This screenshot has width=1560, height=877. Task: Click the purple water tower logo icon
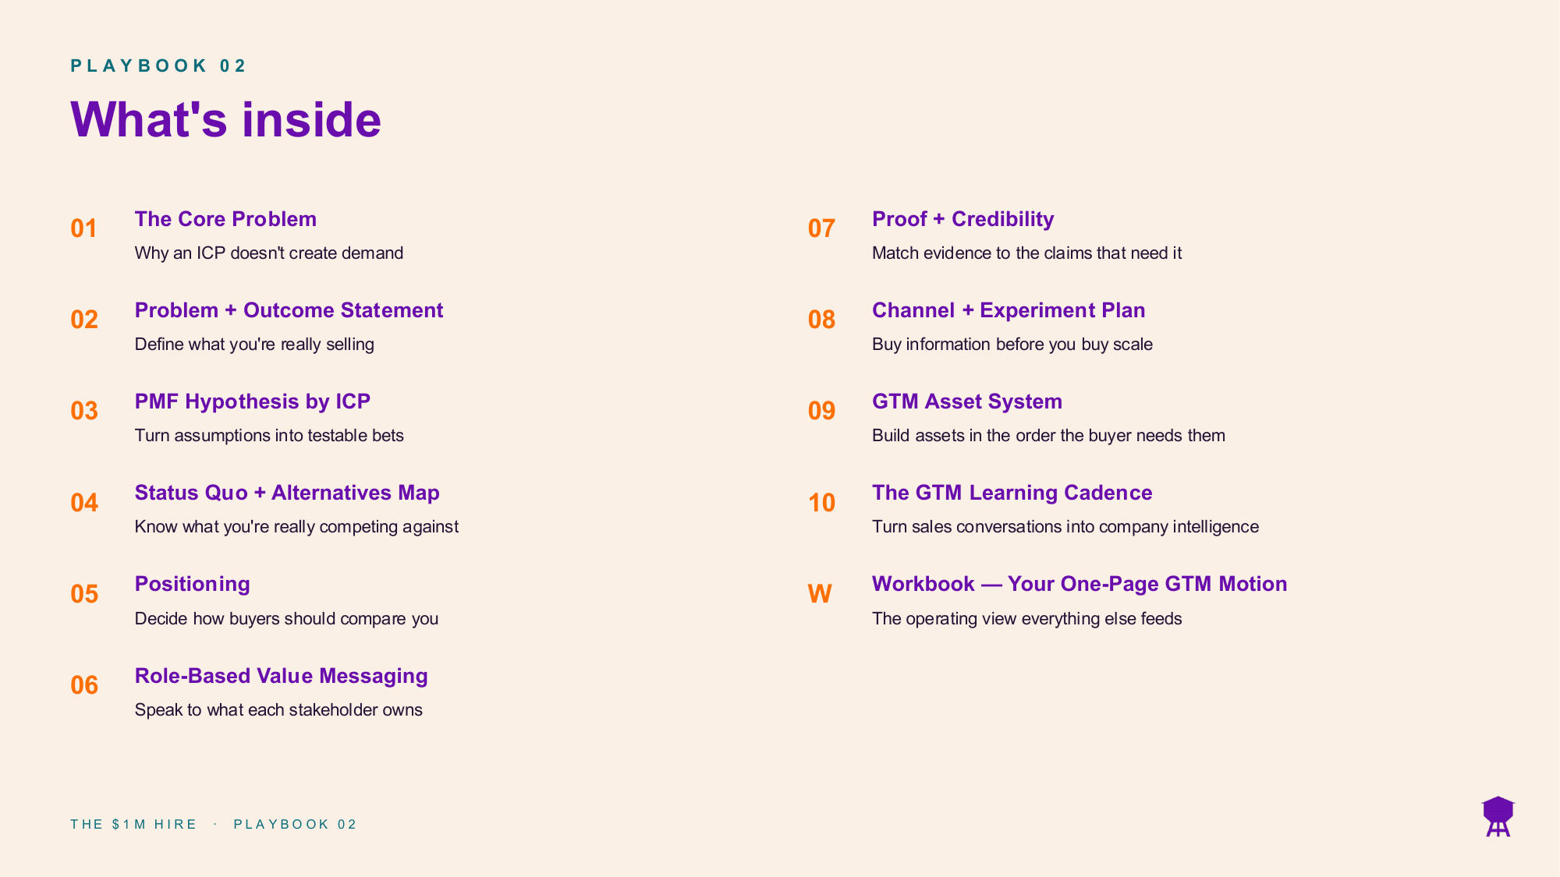1498,816
